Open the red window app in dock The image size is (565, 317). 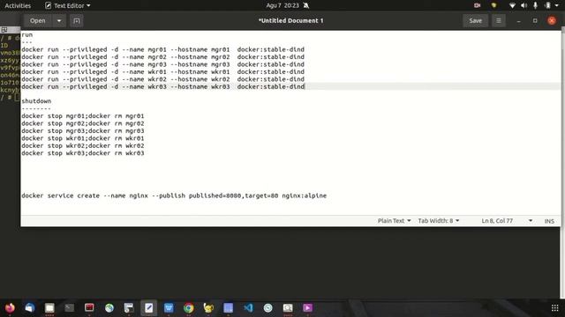click(89, 308)
